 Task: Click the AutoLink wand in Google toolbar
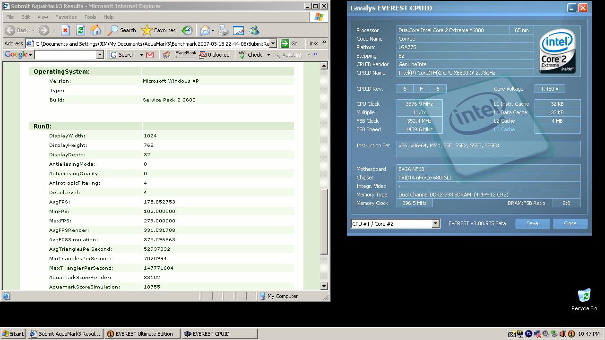(288, 55)
